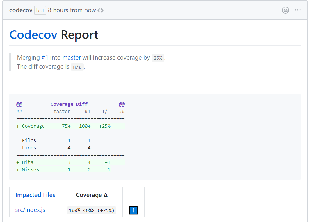Image resolution: width=310 pixels, height=222 pixels.
Task: Click the 25% coverage increase badge
Action: (x=158, y=58)
